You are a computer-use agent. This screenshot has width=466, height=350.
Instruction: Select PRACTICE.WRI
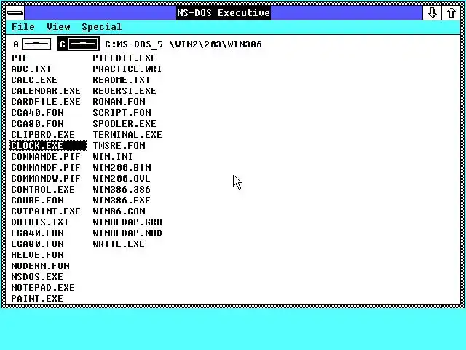127,69
